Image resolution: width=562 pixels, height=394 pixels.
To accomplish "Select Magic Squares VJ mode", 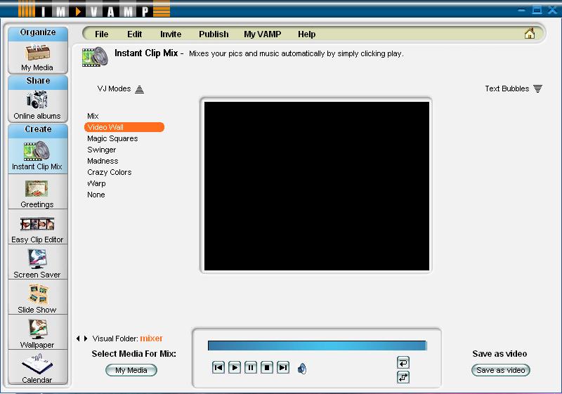I will [112, 138].
